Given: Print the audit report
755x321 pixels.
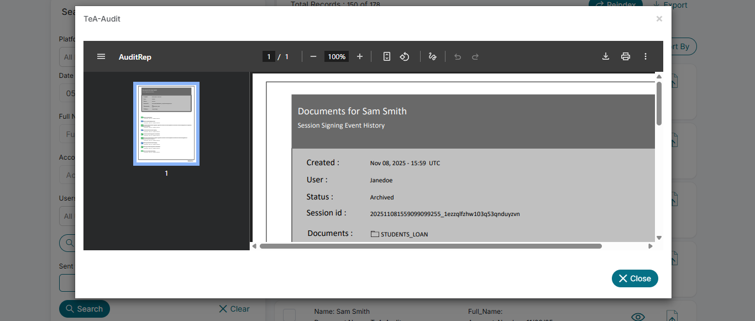Looking at the screenshot, I should (626, 56).
